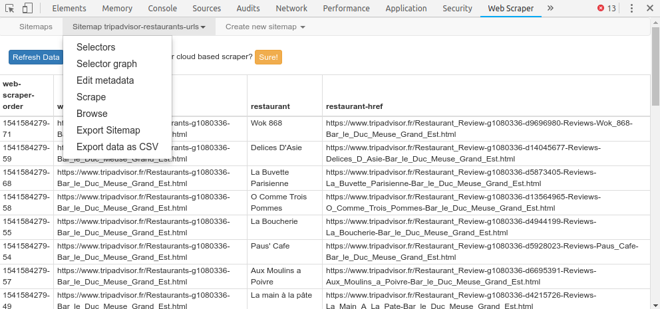Open the Sitemaps list
This screenshot has width=660, height=309.
click(x=36, y=27)
